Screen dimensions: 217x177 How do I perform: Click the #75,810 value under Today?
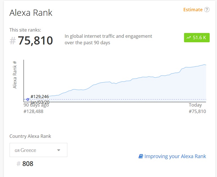click(x=197, y=111)
